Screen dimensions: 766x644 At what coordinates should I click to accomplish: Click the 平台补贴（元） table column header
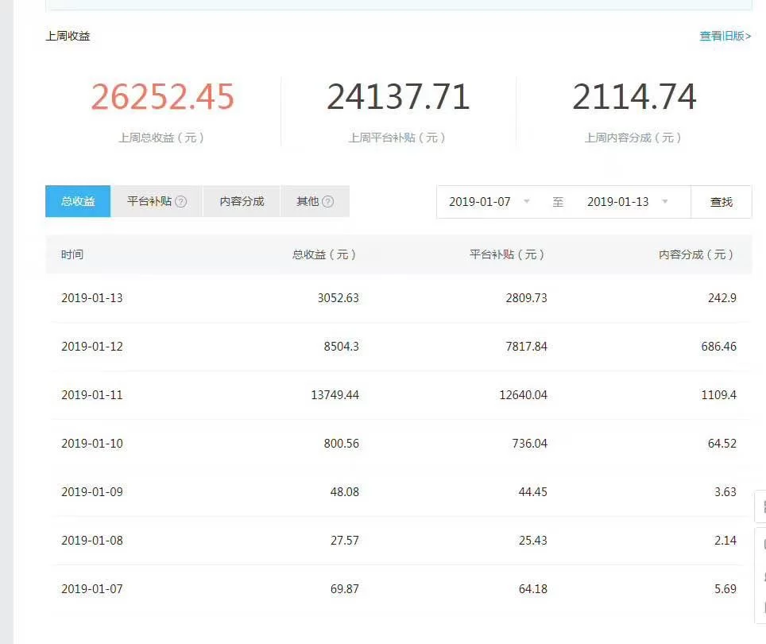(507, 254)
